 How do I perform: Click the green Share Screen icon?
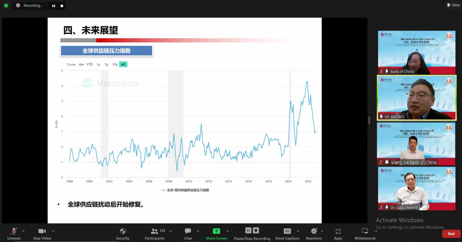pos(216,231)
